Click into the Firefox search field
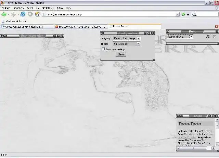Screen dimensions: 219x158 point(205,14)
